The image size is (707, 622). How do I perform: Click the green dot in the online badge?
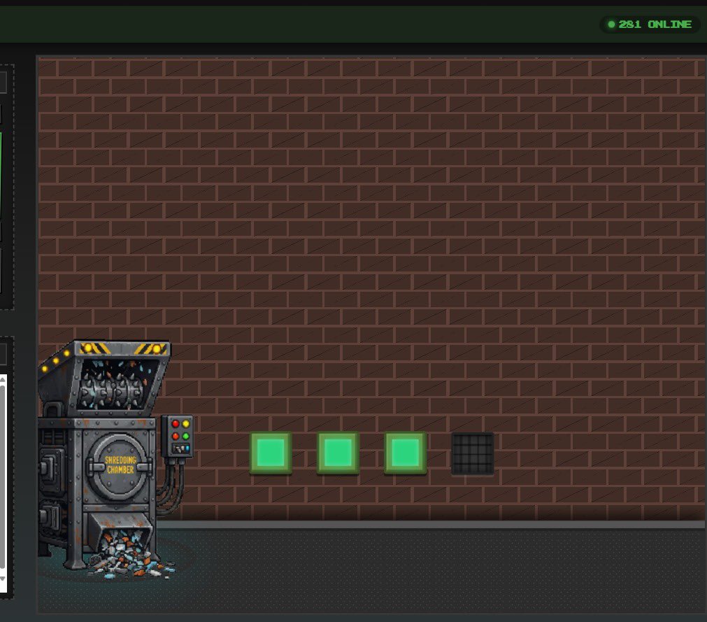(x=611, y=24)
